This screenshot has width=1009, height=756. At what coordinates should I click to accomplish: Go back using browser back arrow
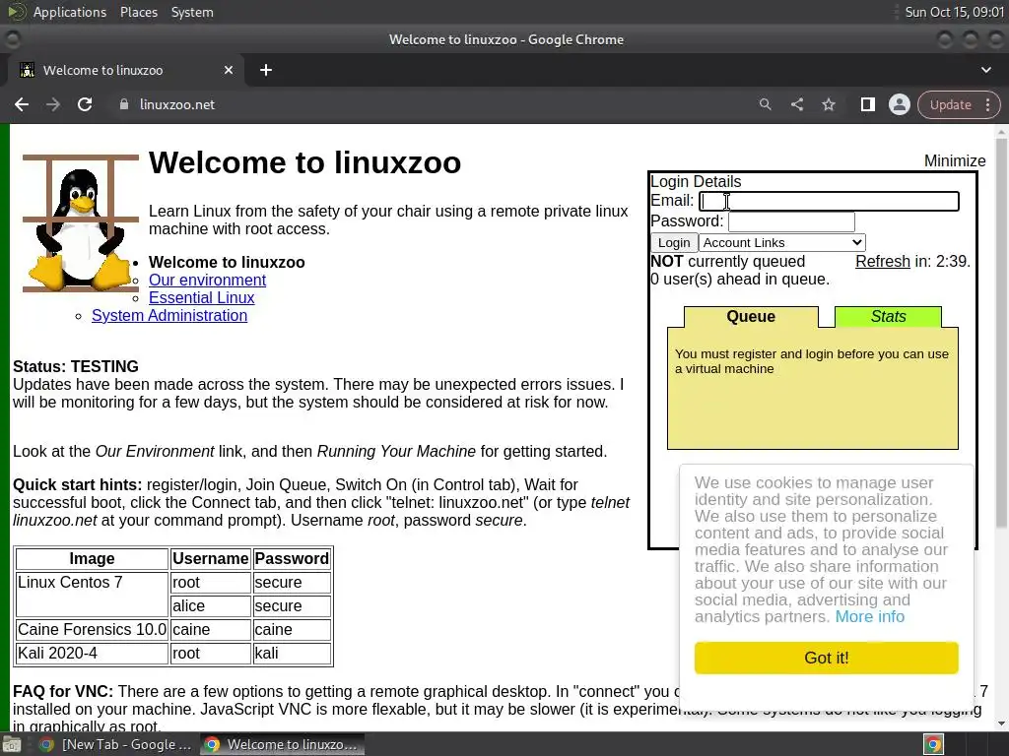[x=22, y=104]
